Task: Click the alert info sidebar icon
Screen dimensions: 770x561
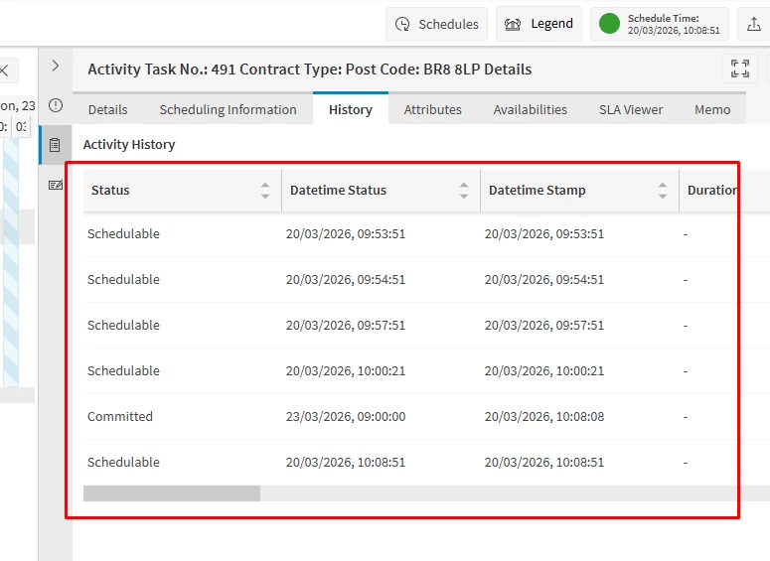Action: pos(56,105)
